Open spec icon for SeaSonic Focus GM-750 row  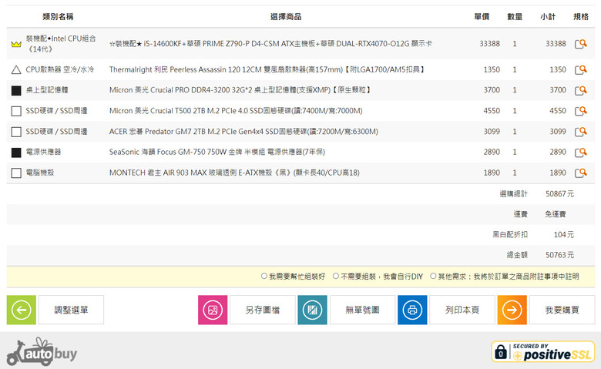coord(581,152)
